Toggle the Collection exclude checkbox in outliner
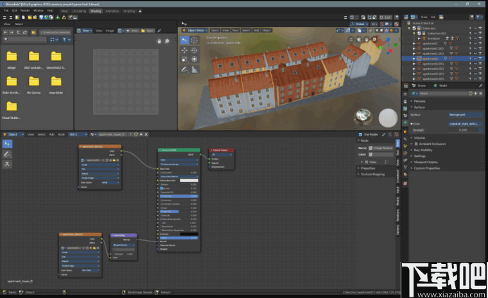Viewport: 488px width, 298px height. (x=414, y=28)
